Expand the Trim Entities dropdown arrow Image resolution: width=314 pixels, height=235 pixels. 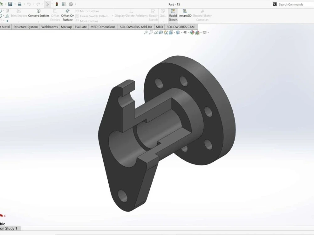tap(19, 22)
